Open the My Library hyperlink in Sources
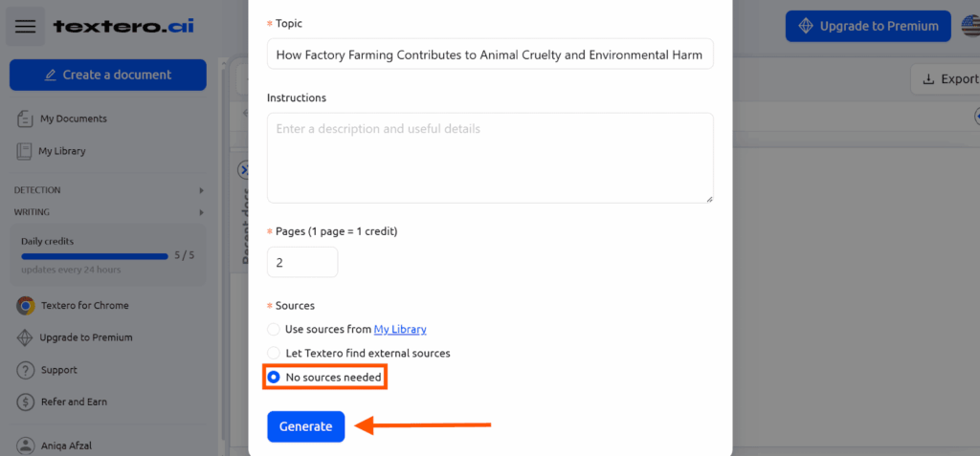The image size is (980, 456). 400,329
